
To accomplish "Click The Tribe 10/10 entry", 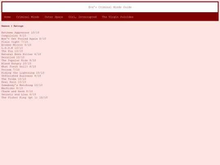I will tap(14, 79).
